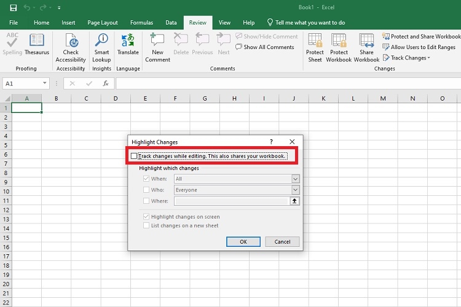Insert a New Comment
The width and height of the screenshot is (461, 307).
click(x=157, y=45)
